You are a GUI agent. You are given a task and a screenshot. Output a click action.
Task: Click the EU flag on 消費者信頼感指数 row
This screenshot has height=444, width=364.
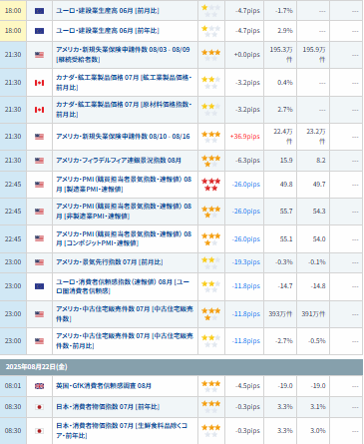tap(39, 286)
